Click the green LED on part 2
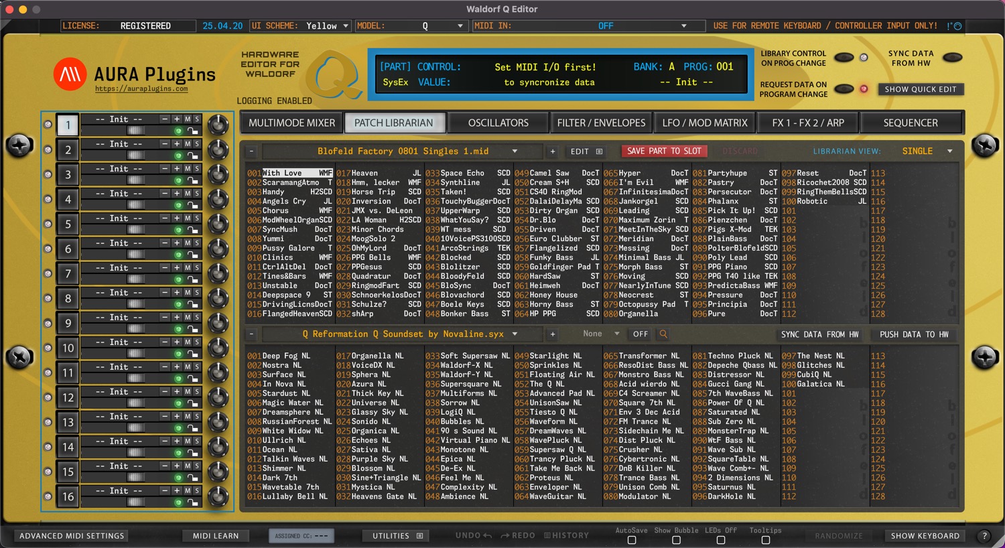Viewport: 1005px width, 548px height. click(x=178, y=156)
